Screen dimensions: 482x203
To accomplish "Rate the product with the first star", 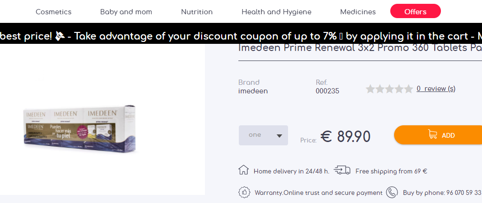I will click(x=370, y=89).
